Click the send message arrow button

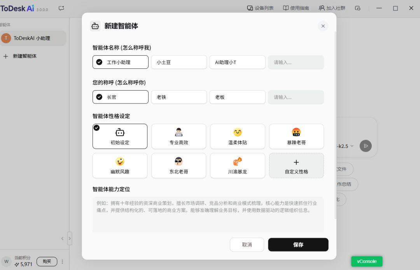pyautogui.click(x=366, y=146)
